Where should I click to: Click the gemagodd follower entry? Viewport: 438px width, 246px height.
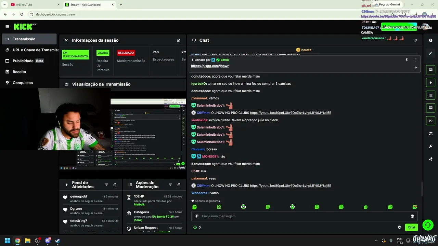(91, 199)
